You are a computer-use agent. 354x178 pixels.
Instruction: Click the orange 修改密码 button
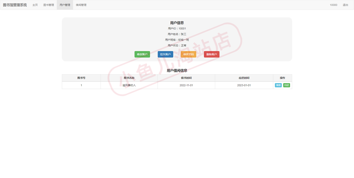pos(189,54)
